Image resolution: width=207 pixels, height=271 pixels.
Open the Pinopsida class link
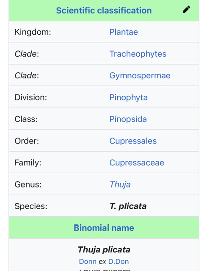[x=128, y=119]
